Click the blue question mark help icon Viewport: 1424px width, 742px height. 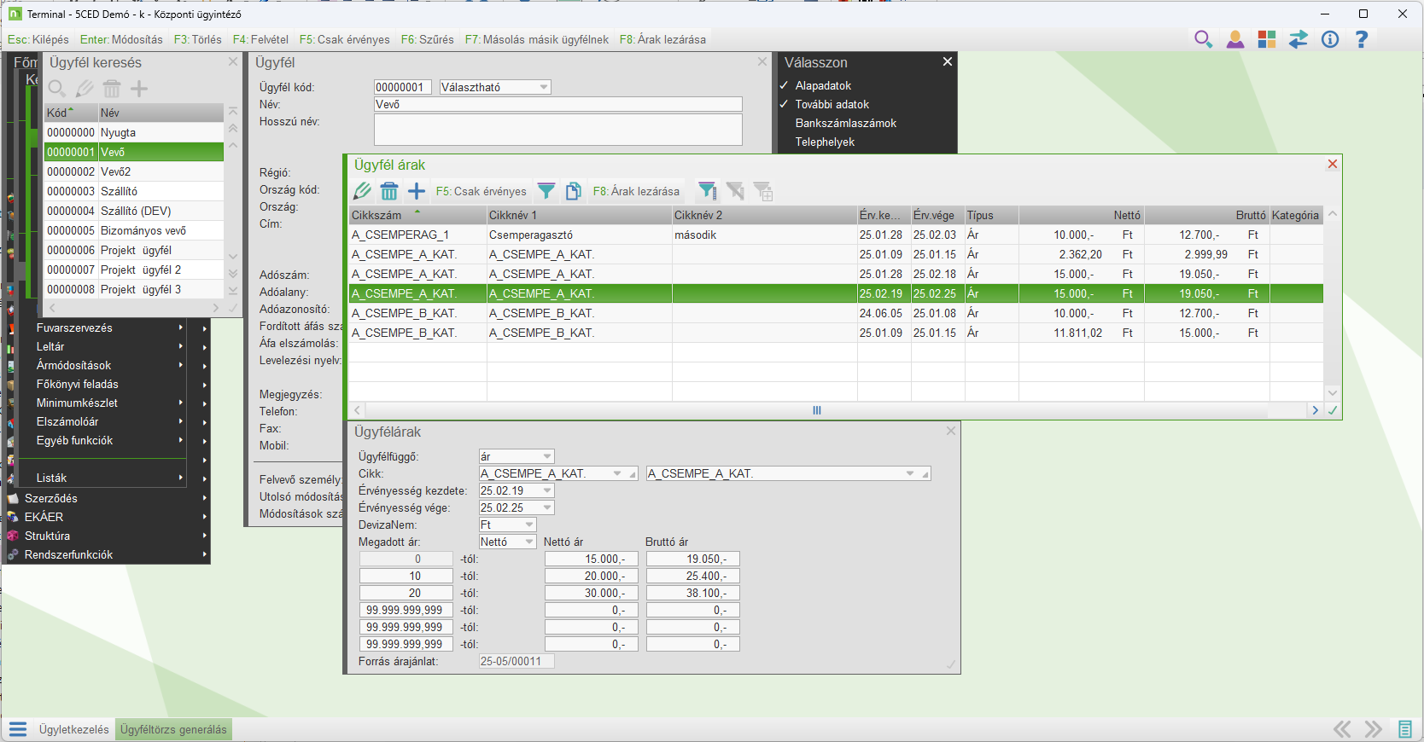click(1362, 39)
